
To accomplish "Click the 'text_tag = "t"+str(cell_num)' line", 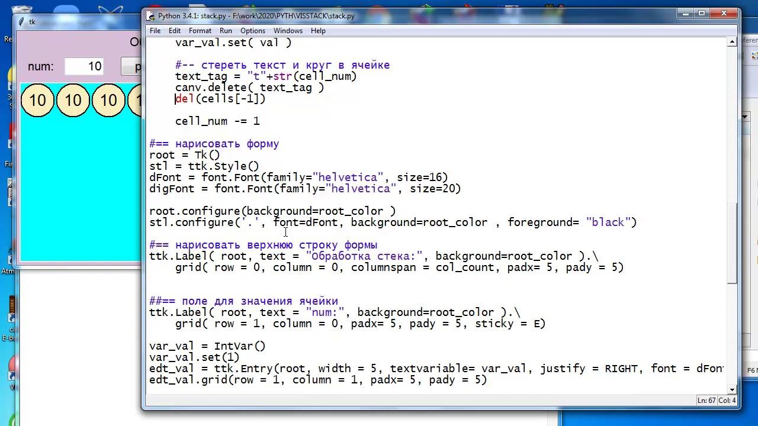I will (x=266, y=76).
